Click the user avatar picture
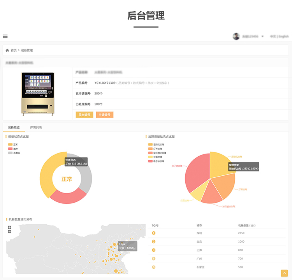 [236, 36]
